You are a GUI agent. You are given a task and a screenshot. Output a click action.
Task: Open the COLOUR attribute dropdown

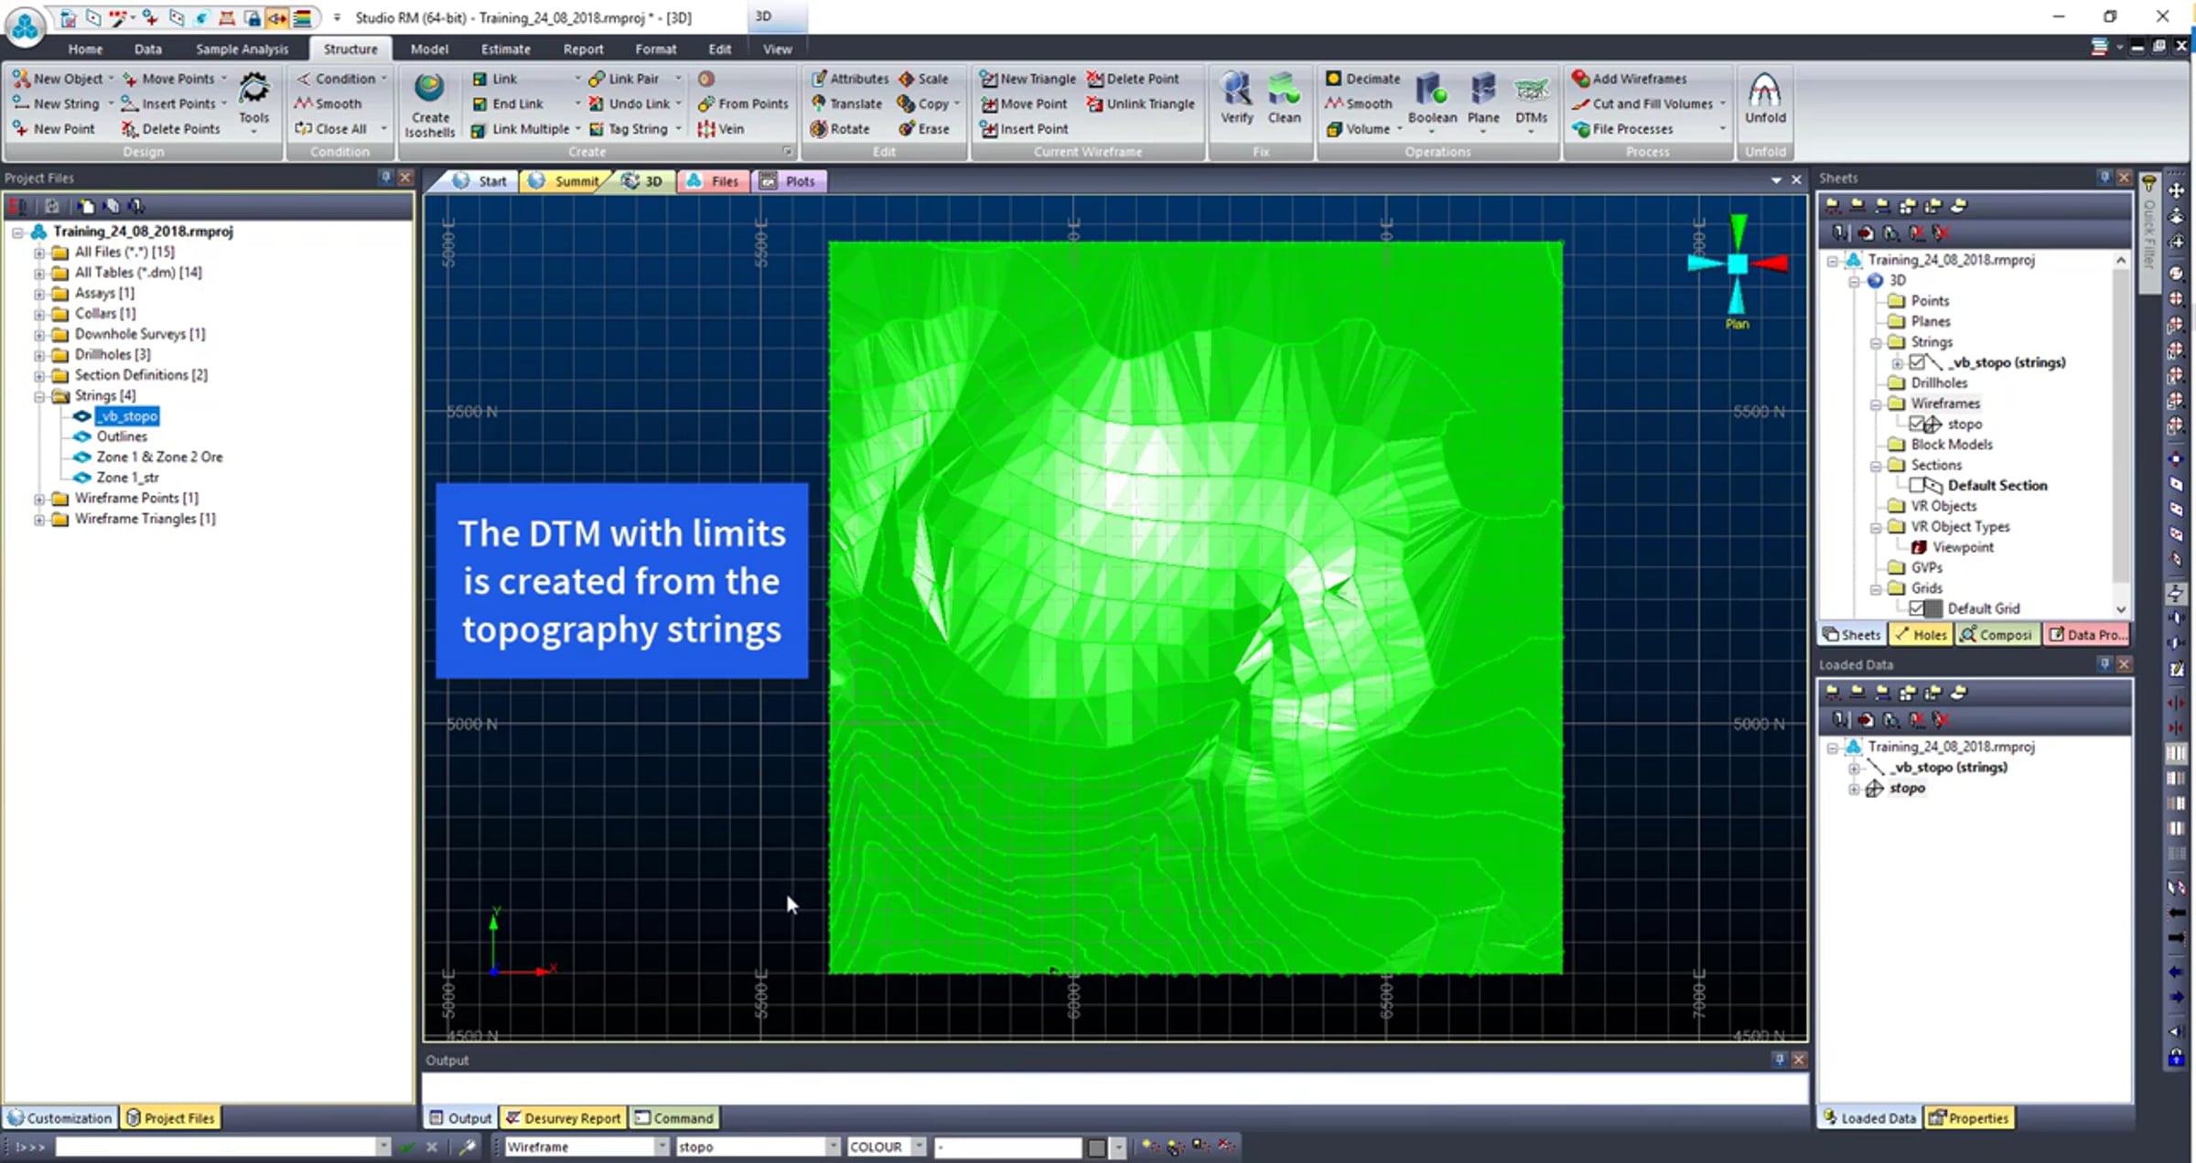pos(919,1147)
